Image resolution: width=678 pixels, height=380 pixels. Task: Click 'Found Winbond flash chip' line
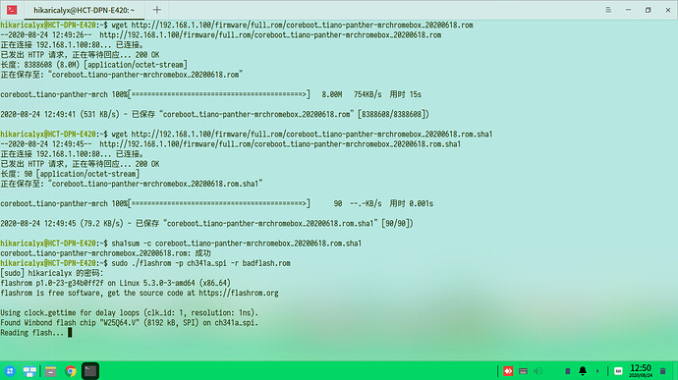click(130, 323)
